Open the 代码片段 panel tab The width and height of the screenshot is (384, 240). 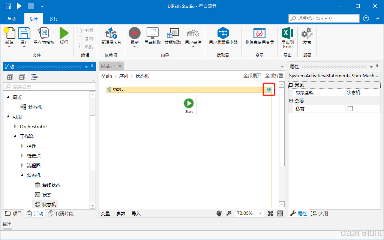61,213
